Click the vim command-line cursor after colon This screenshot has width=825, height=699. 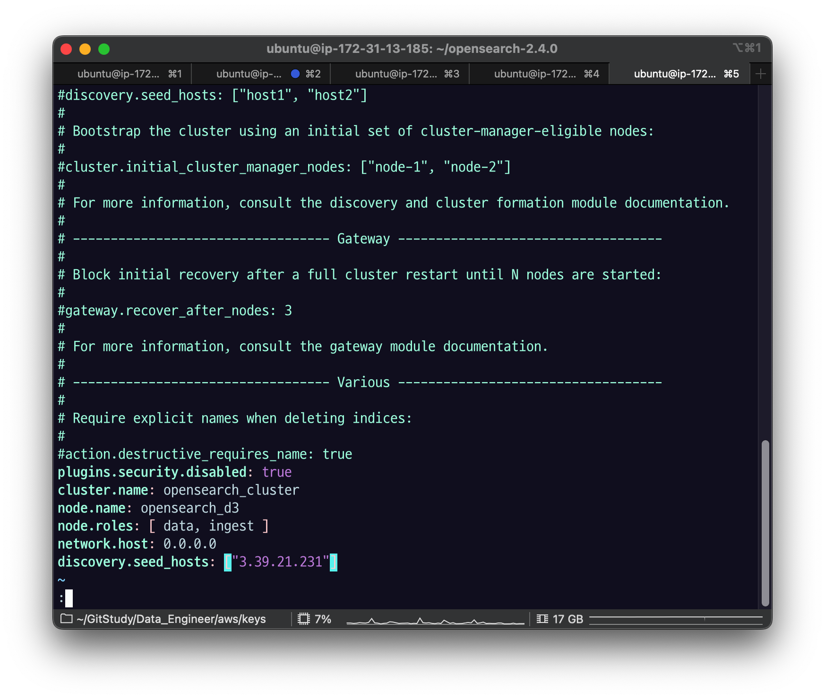pyautogui.click(x=69, y=598)
